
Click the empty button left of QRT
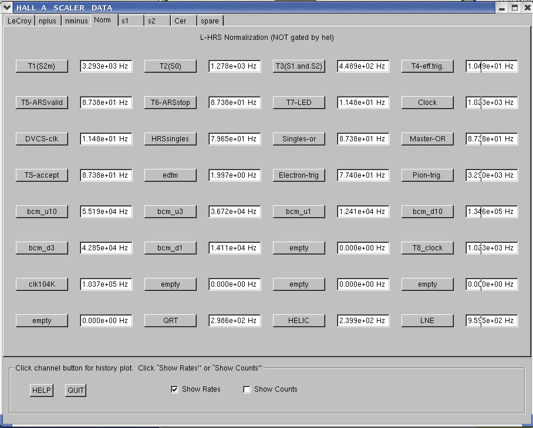42,320
